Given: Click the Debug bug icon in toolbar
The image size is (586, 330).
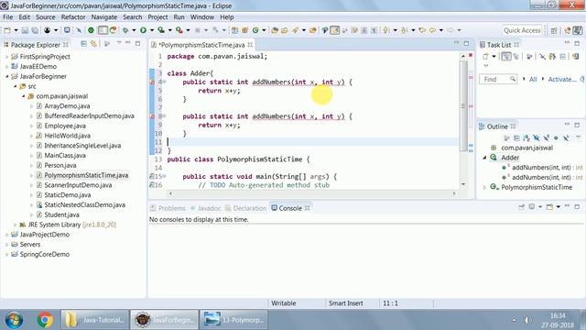Looking at the screenshot, I should 125,30.
